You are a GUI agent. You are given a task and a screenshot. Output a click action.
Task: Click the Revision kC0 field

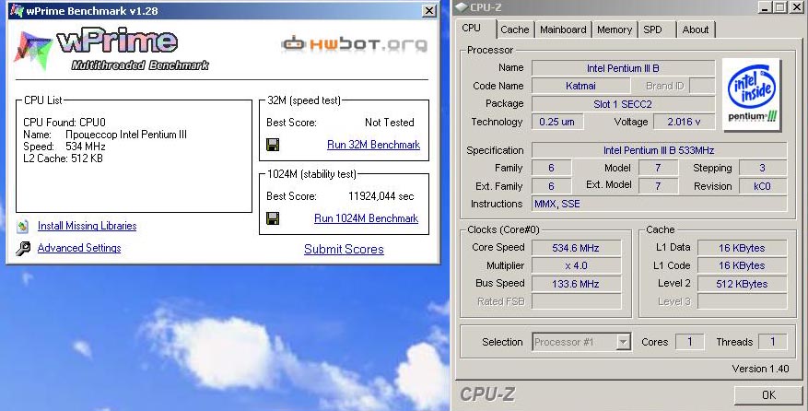click(763, 186)
